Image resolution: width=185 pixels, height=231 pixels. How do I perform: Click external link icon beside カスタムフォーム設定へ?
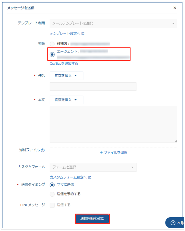pos(90,177)
